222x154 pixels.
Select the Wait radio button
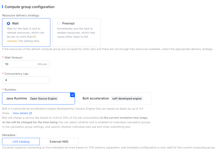tap(9, 23)
